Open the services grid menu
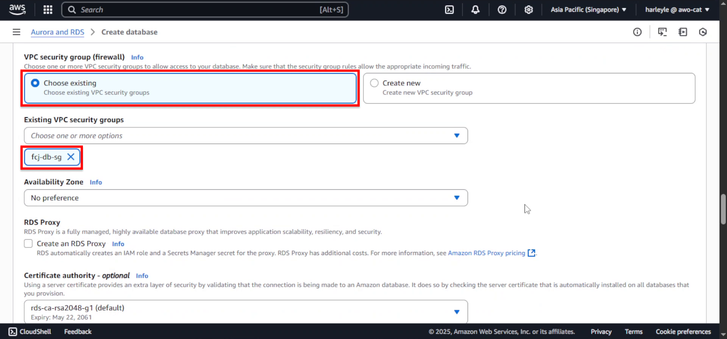The image size is (727, 339). click(48, 10)
